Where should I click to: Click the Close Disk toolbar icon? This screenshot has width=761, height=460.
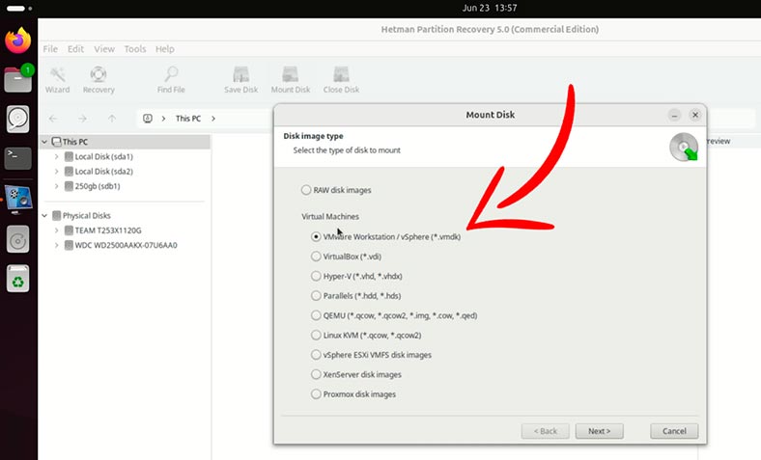point(341,79)
